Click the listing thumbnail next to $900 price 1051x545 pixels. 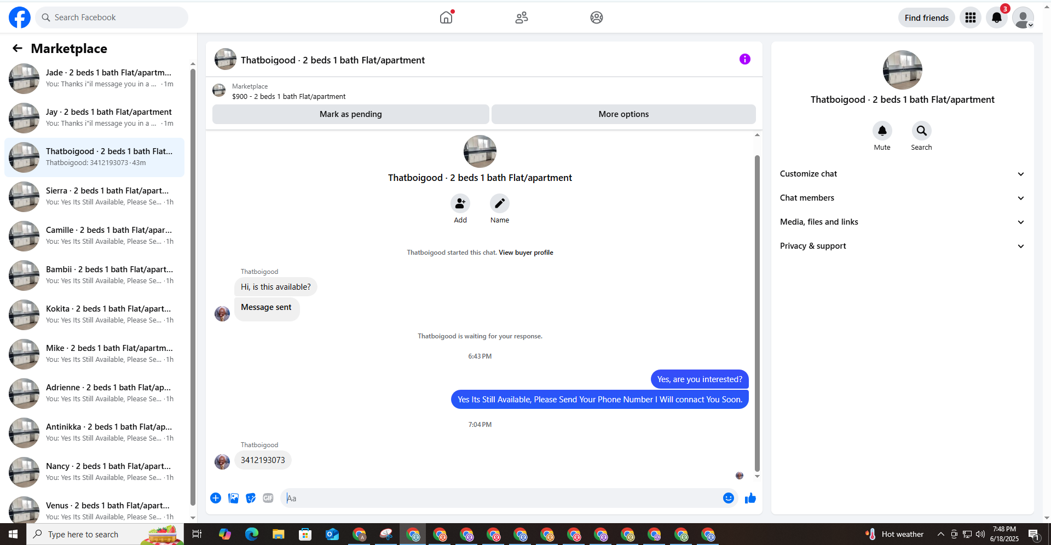click(219, 90)
